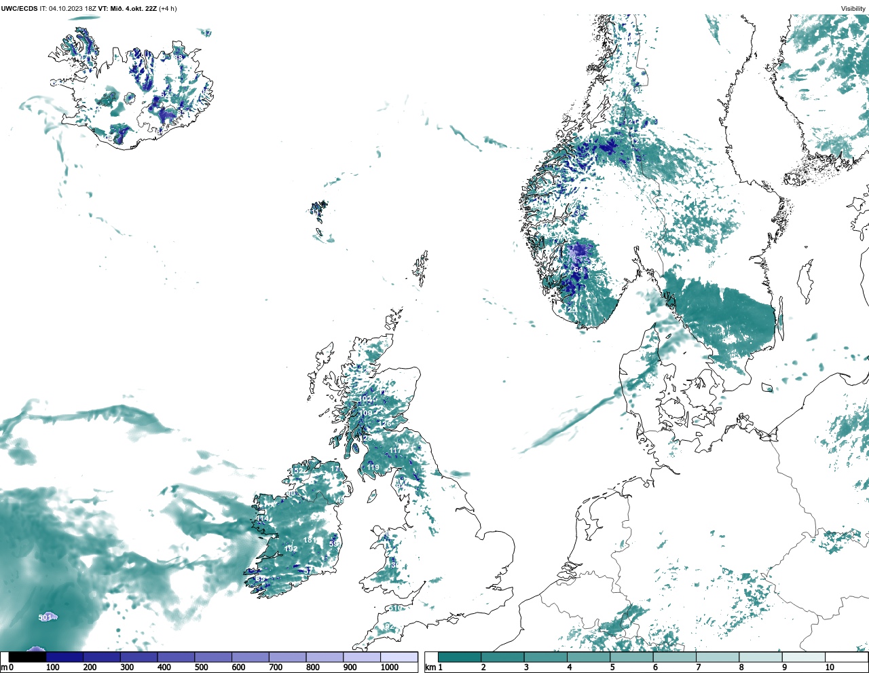The height and width of the screenshot is (673, 869).
Task: Select the 500–600 m color segment
Action: [213, 657]
